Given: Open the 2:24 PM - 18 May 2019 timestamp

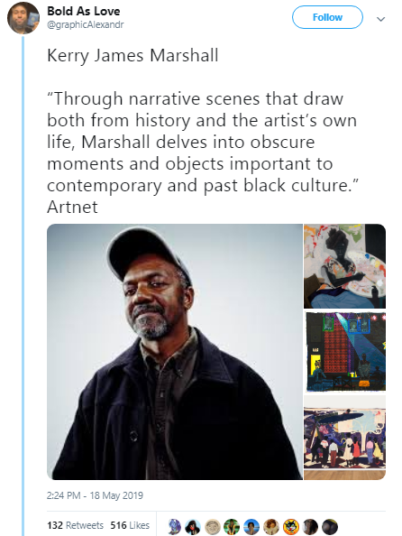Looking at the screenshot, I should click(95, 495).
